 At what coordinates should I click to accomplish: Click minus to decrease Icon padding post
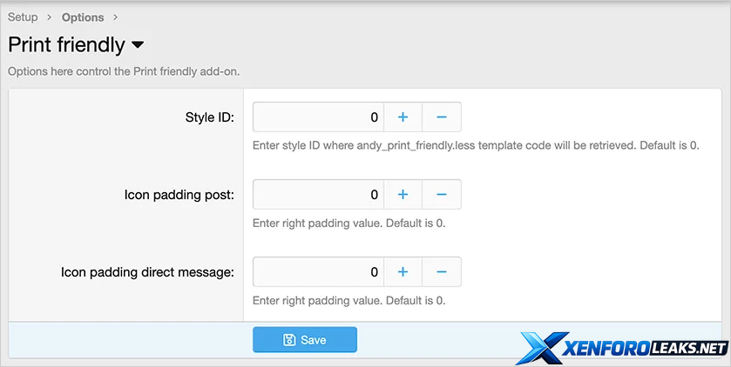click(442, 194)
